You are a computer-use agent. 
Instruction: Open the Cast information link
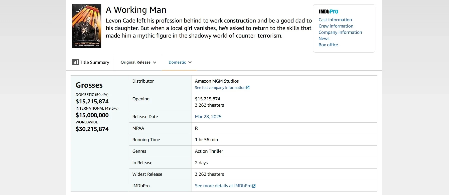(x=335, y=20)
